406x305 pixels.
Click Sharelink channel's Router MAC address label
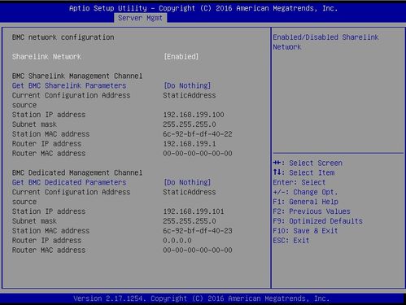click(x=49, y=153)
